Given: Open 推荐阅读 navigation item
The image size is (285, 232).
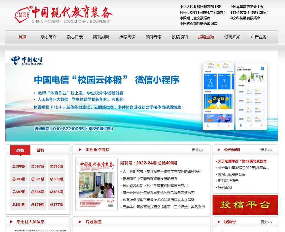Looking at the screenshot, I should (127, 37).
